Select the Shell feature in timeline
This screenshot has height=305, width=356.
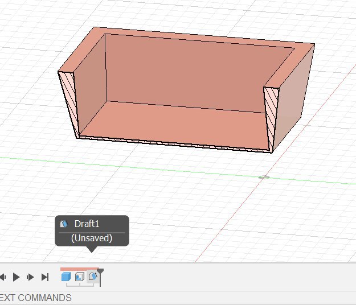pos(80,277)
